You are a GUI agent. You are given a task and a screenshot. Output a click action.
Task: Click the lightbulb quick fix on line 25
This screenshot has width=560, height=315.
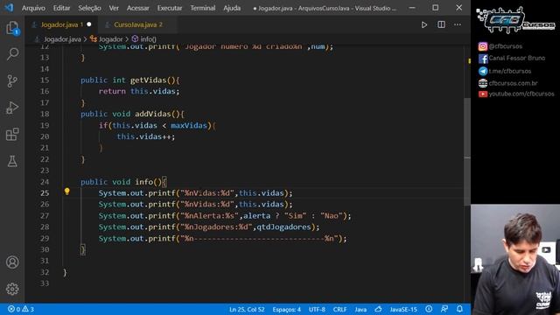(x=66, y=192)
